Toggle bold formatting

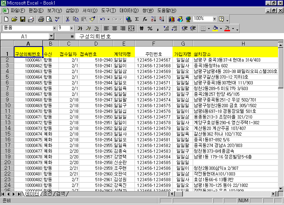coord(80,28)
